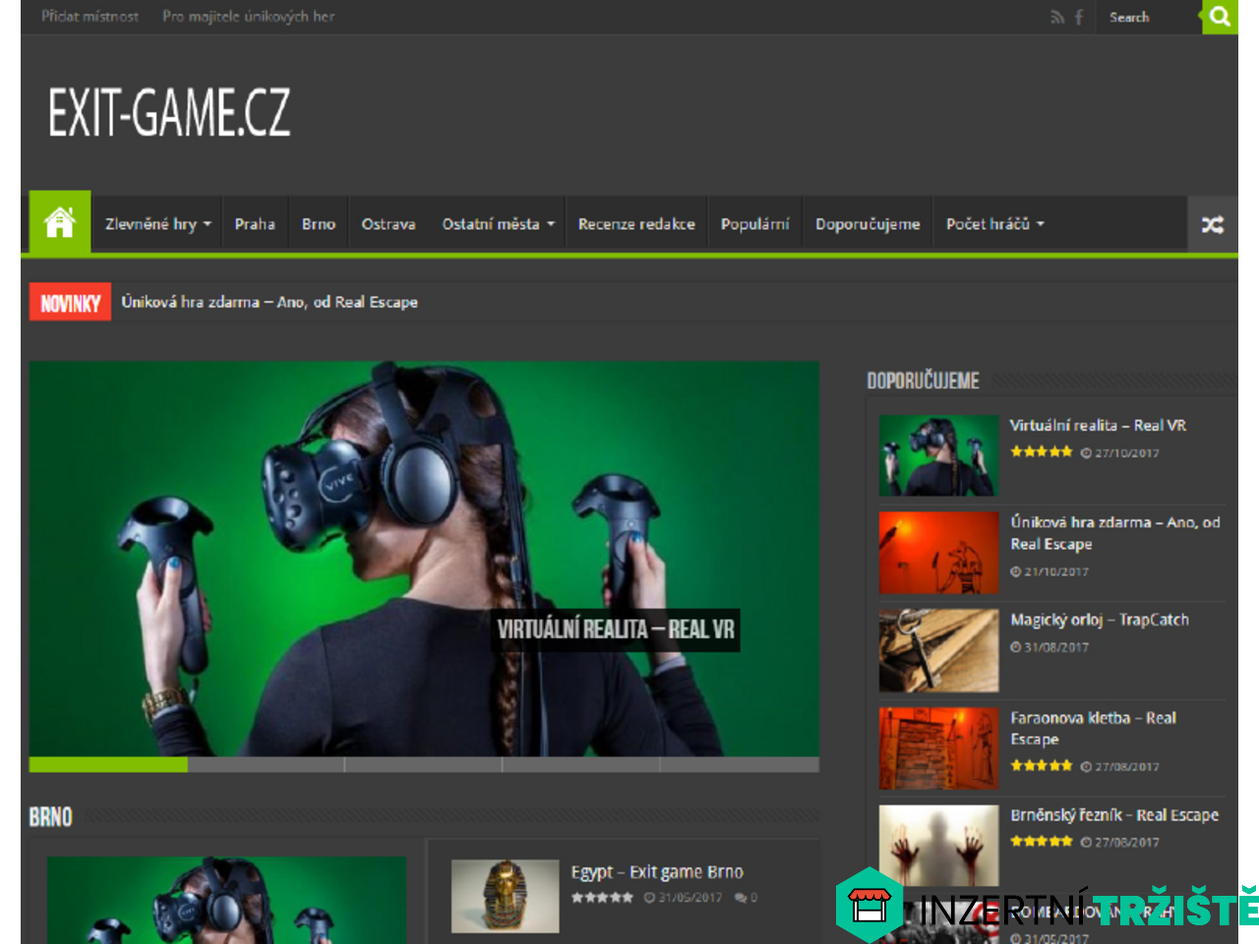Viewport: 1259px width, 944px height.
Task: Select the first green slider progress segment
Action: 108,765
